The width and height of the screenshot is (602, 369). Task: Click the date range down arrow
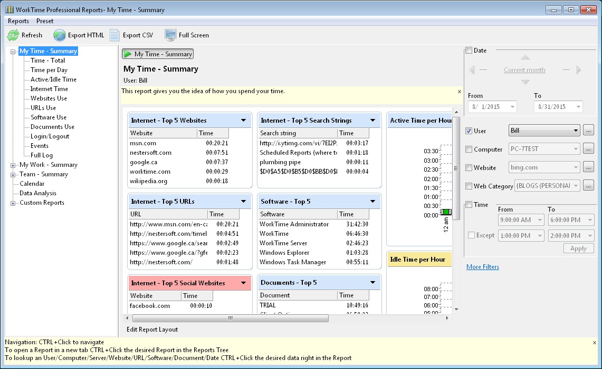point(525,82)
